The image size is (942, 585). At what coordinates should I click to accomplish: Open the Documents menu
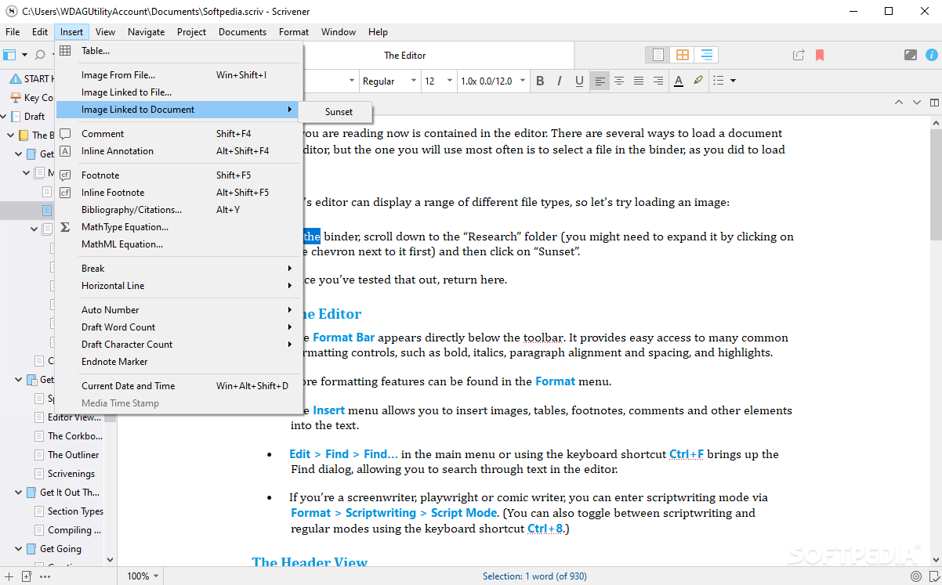click(x=242, y=32)
